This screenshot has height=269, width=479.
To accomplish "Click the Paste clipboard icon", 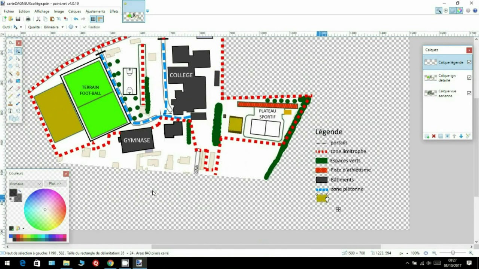I will [x=52, y=19].
